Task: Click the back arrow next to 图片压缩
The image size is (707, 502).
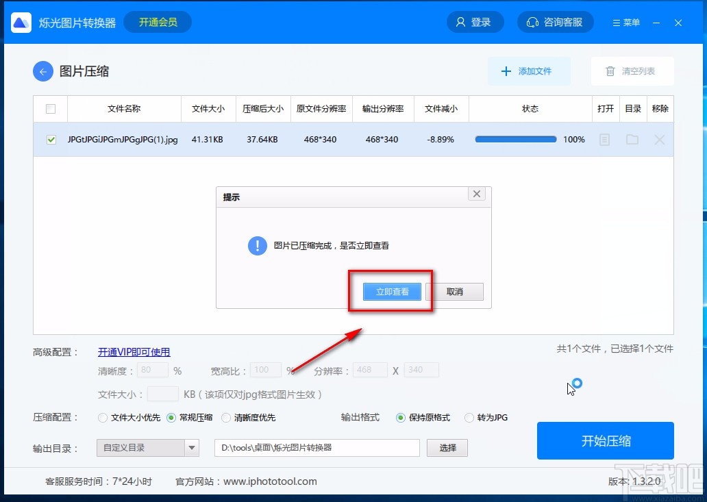Action: click(42, 71)
